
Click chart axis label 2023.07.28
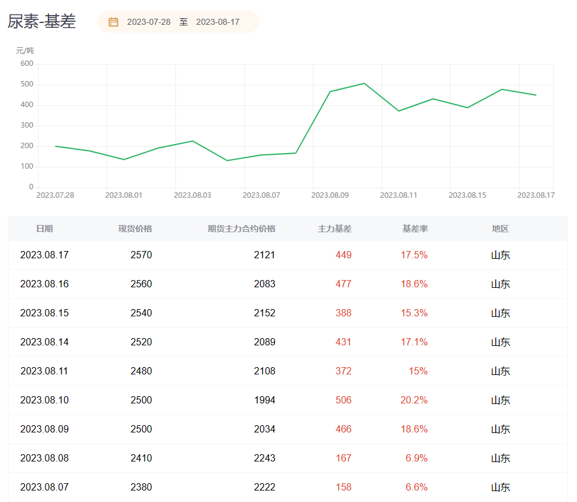pos(55,195)
